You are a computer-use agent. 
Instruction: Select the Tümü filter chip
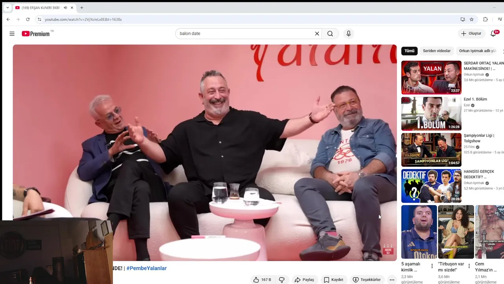(409, 51)
